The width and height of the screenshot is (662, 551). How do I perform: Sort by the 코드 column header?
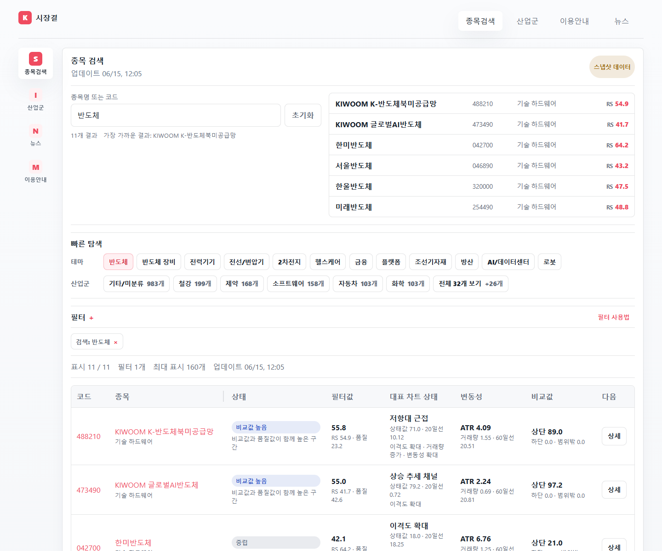[x=84, y=397]
